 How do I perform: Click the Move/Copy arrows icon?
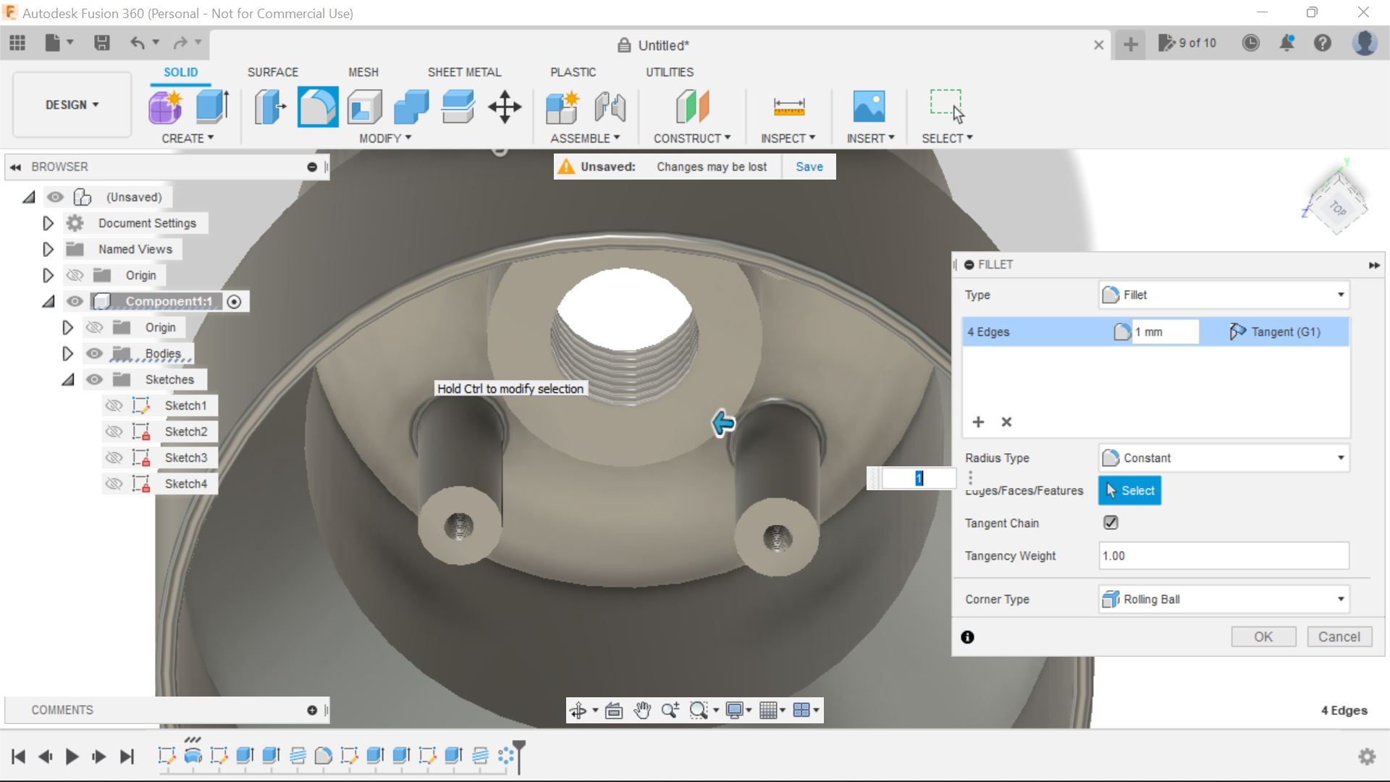tap(505, 107)
